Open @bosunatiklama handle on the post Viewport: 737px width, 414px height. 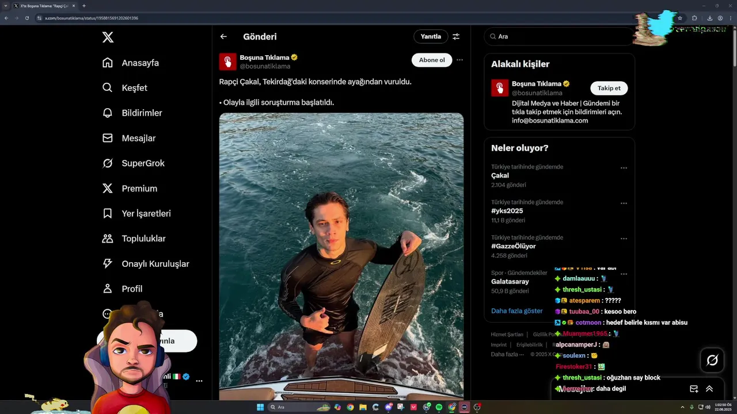[265, 66]
